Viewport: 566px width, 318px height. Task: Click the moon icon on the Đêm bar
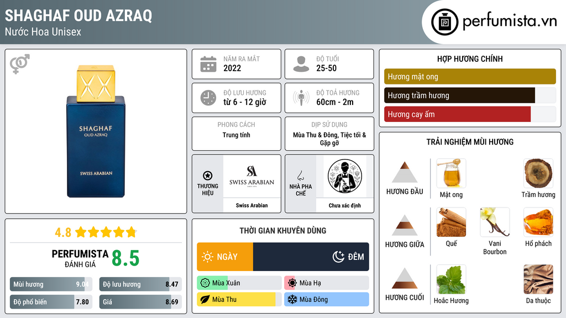(338, 257)
